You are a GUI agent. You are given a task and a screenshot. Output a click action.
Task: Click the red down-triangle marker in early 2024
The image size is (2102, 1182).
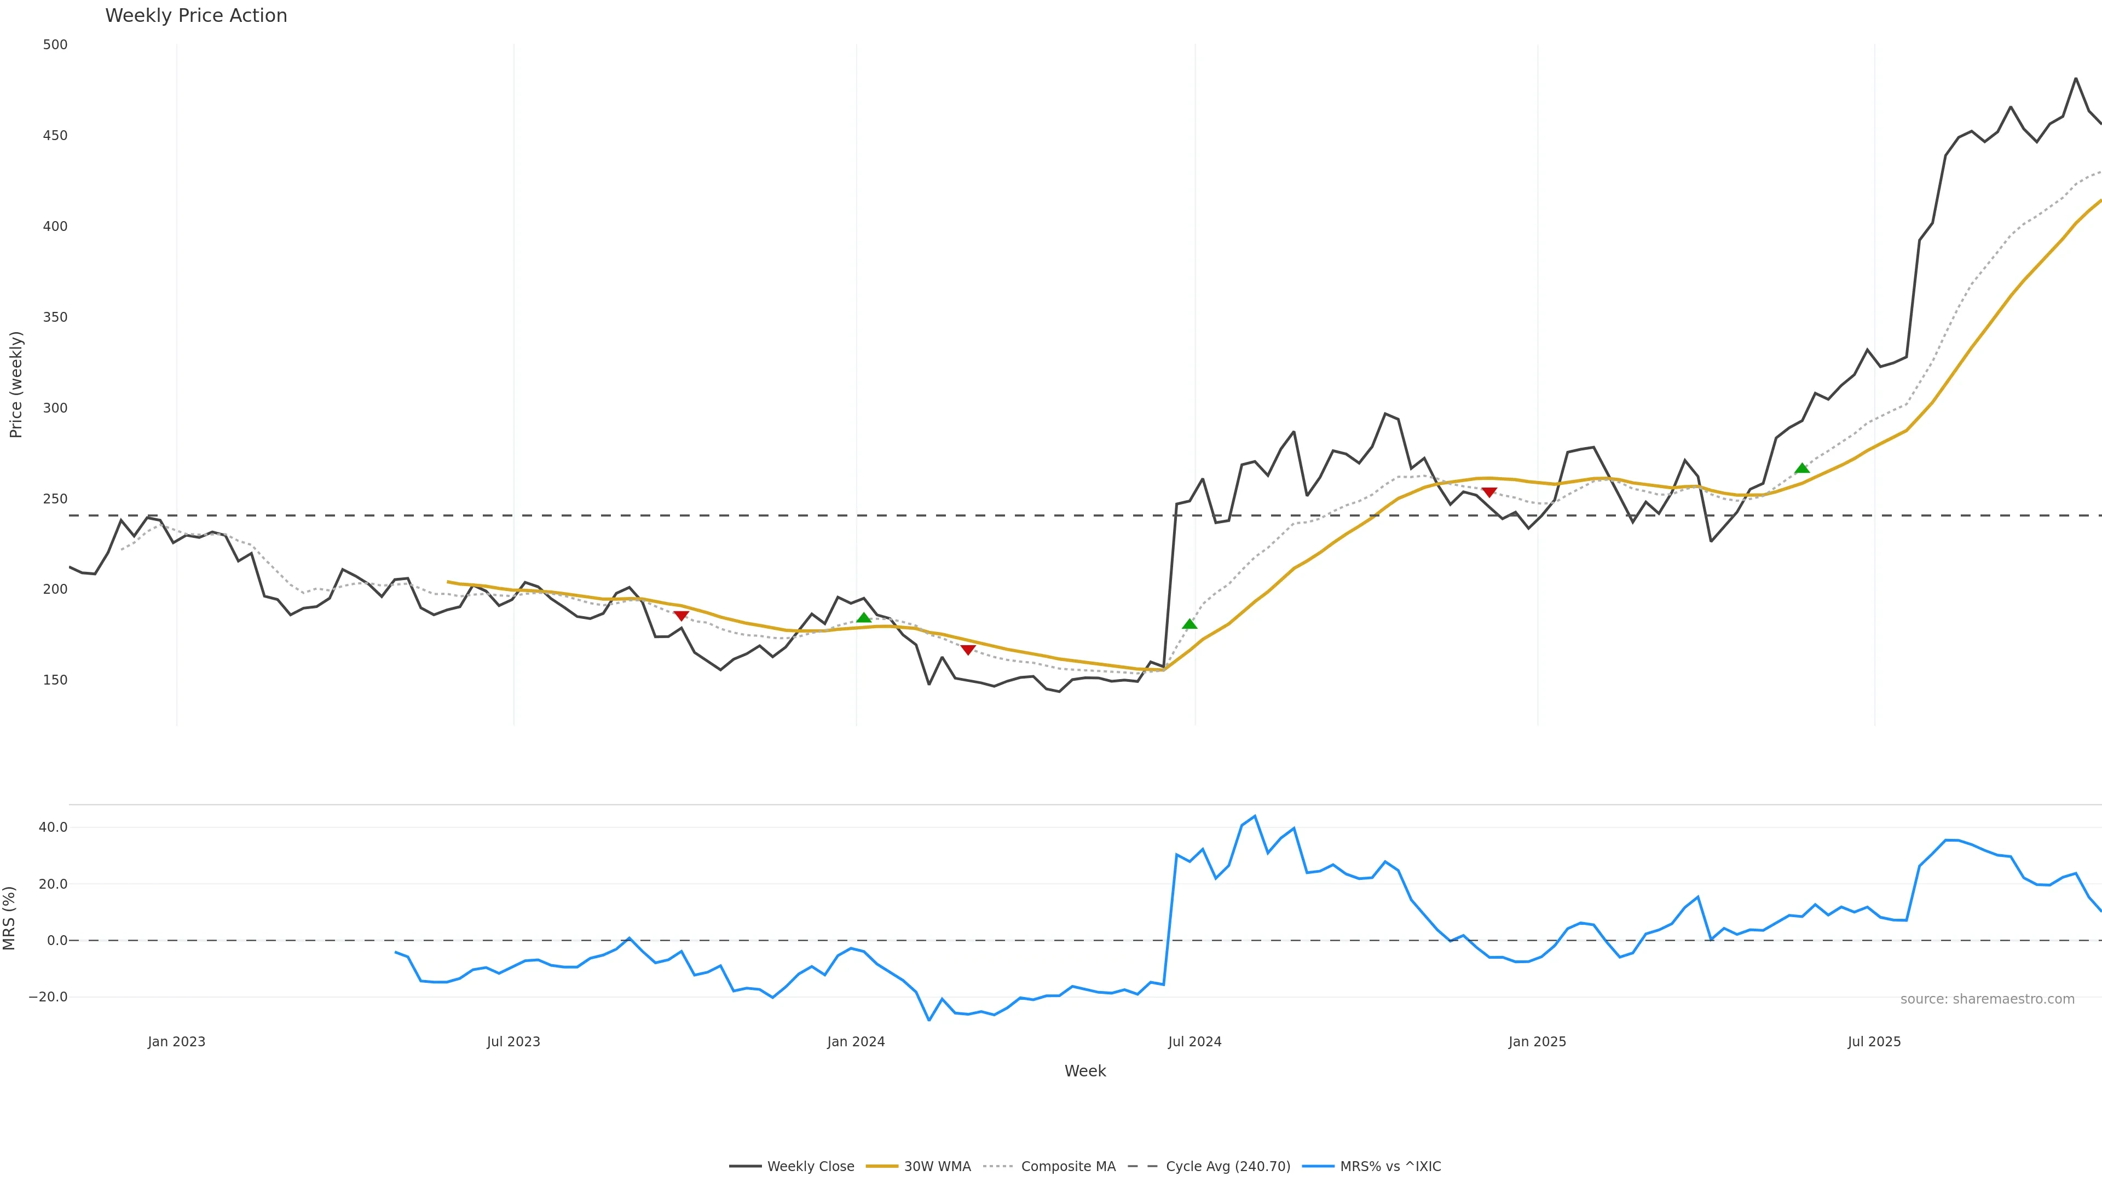coord(968,650)
